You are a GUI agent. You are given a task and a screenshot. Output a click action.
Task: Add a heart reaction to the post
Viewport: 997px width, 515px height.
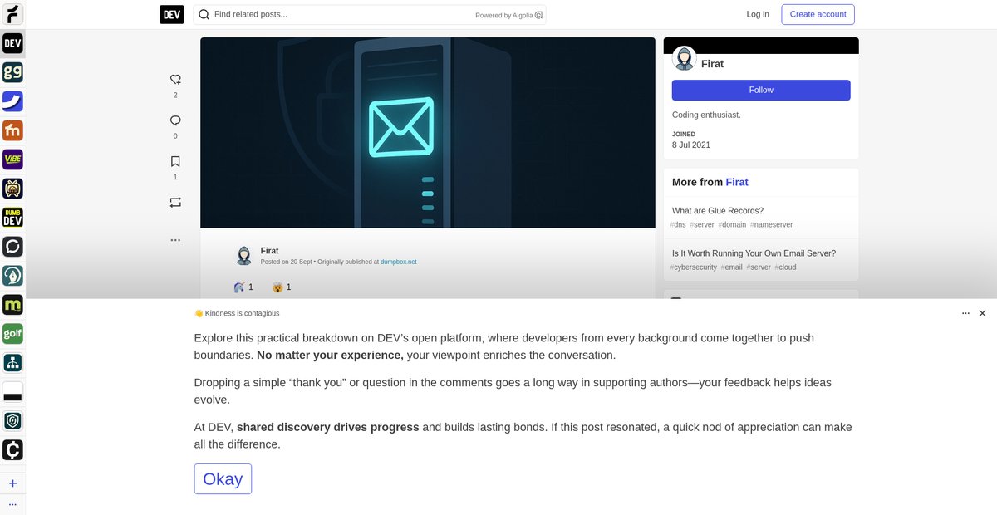175,80
